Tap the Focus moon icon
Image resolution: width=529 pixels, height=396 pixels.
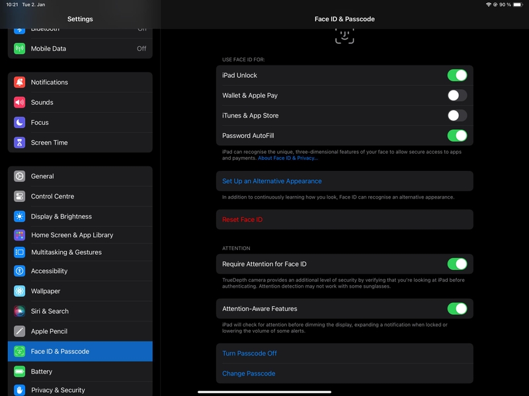[20, 123]
